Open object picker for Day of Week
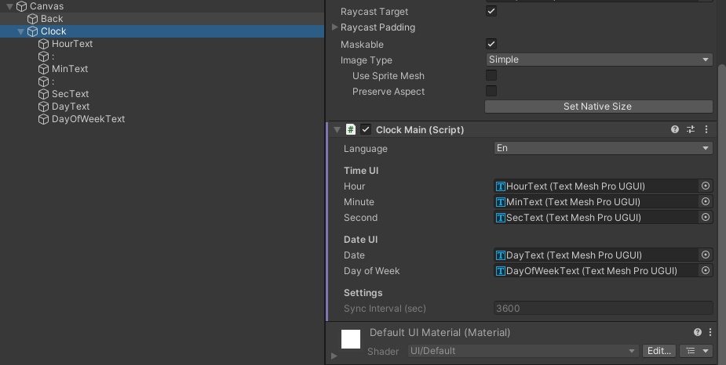This screenshot has width=726, height=365. [x=706, y=271]
